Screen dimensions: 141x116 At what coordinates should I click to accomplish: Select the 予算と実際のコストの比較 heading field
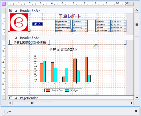[30, 42]
